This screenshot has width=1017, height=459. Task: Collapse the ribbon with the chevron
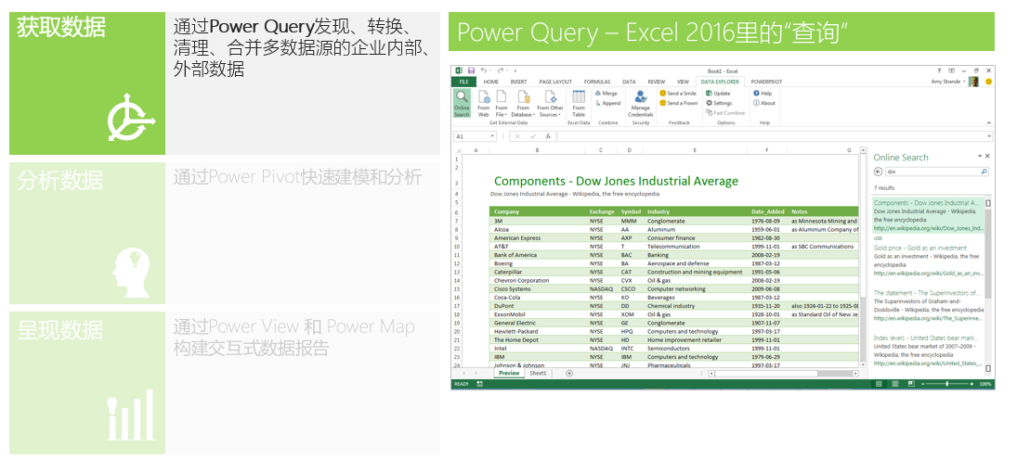[988, 122]
